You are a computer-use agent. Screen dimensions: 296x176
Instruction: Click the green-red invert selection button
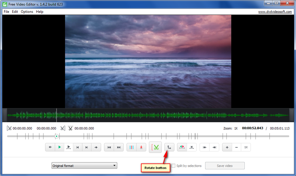tap(182, 147)
